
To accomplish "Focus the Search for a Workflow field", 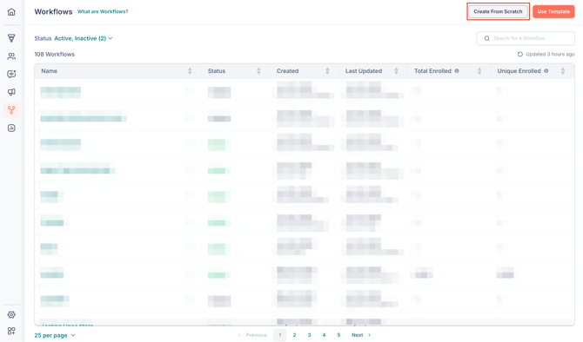I will (x=526, y=38).
